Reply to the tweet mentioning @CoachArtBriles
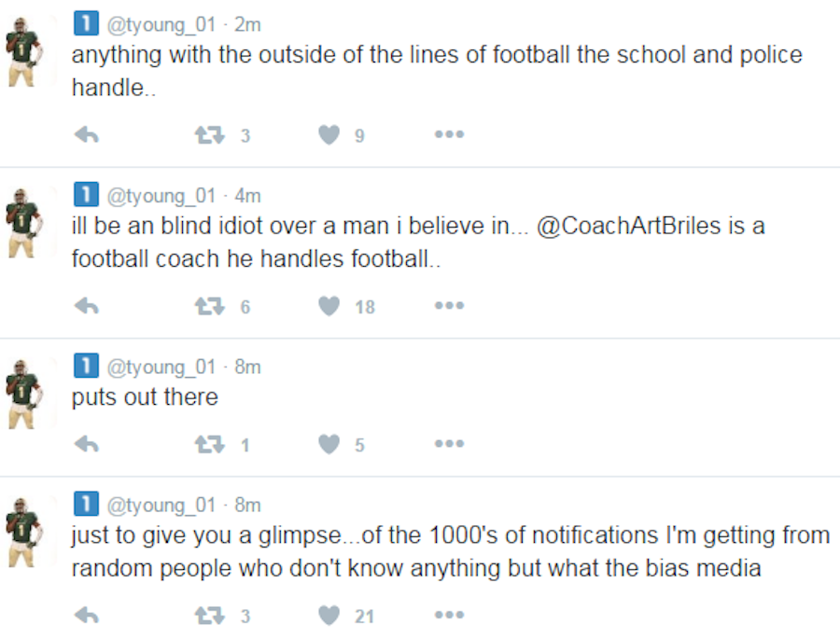This screenshot has height=638, width=840. tap(87, 306)
